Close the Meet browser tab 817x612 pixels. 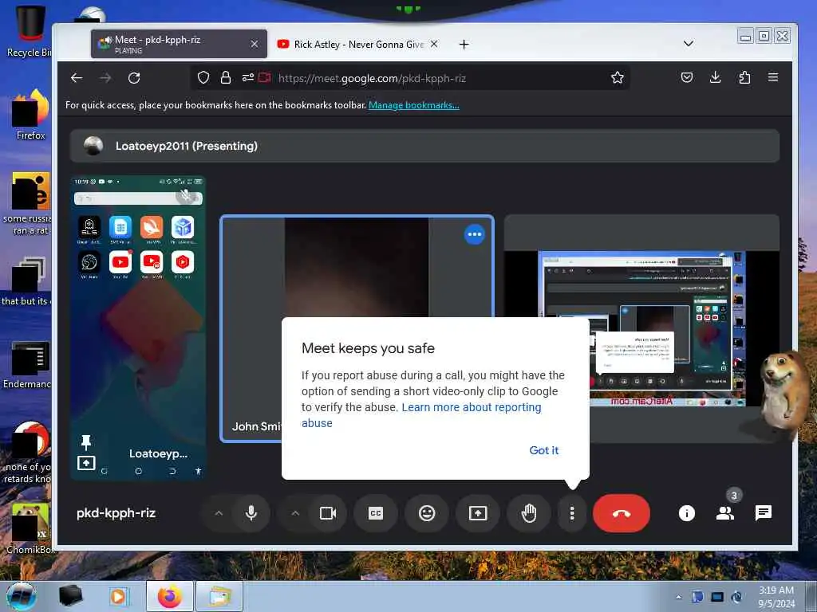(x=255, y=45)
